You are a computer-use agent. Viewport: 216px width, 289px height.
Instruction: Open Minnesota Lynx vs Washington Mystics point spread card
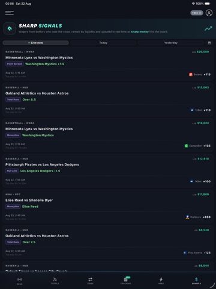[108, 64]
